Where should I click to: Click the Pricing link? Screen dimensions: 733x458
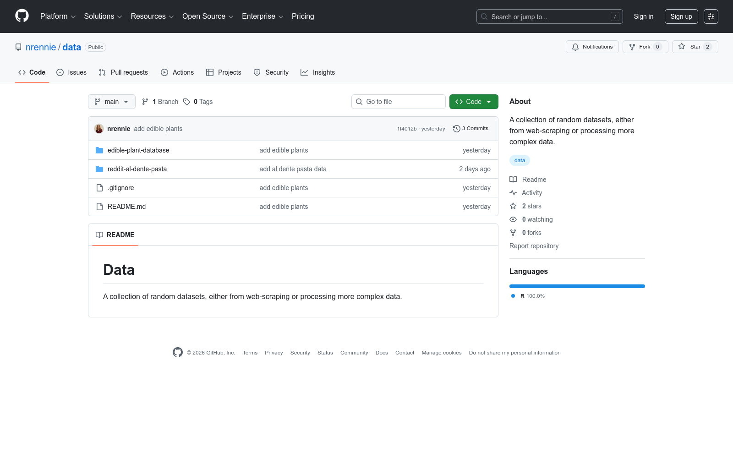click(303, 16)
